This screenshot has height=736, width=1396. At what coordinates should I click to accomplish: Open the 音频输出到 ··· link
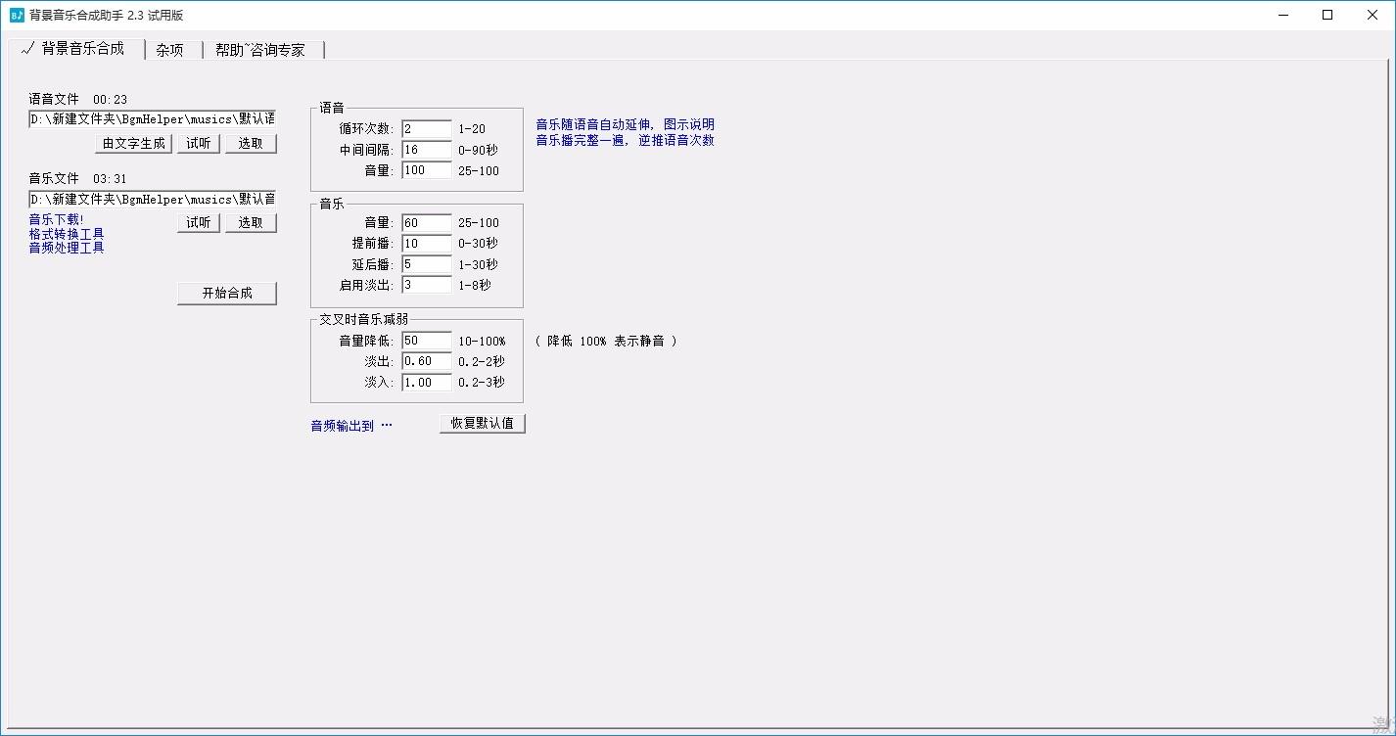351,426
